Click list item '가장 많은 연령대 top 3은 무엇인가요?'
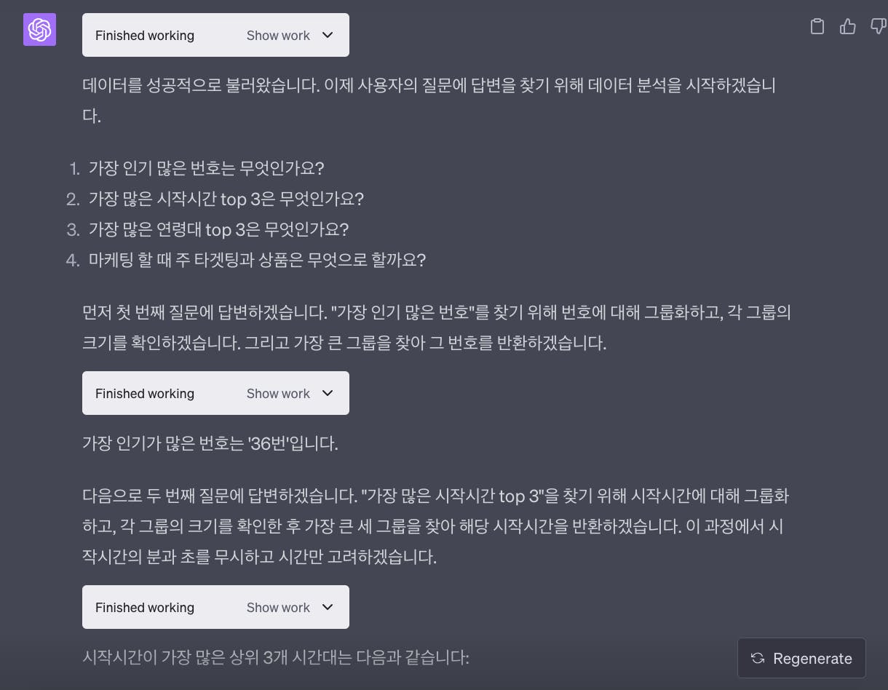The width and height of the screenshot is (888, 690). 218,229
